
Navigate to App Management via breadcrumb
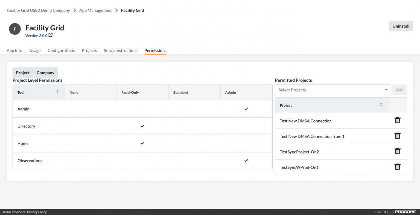pyautogui.click(x=95, y=10)
